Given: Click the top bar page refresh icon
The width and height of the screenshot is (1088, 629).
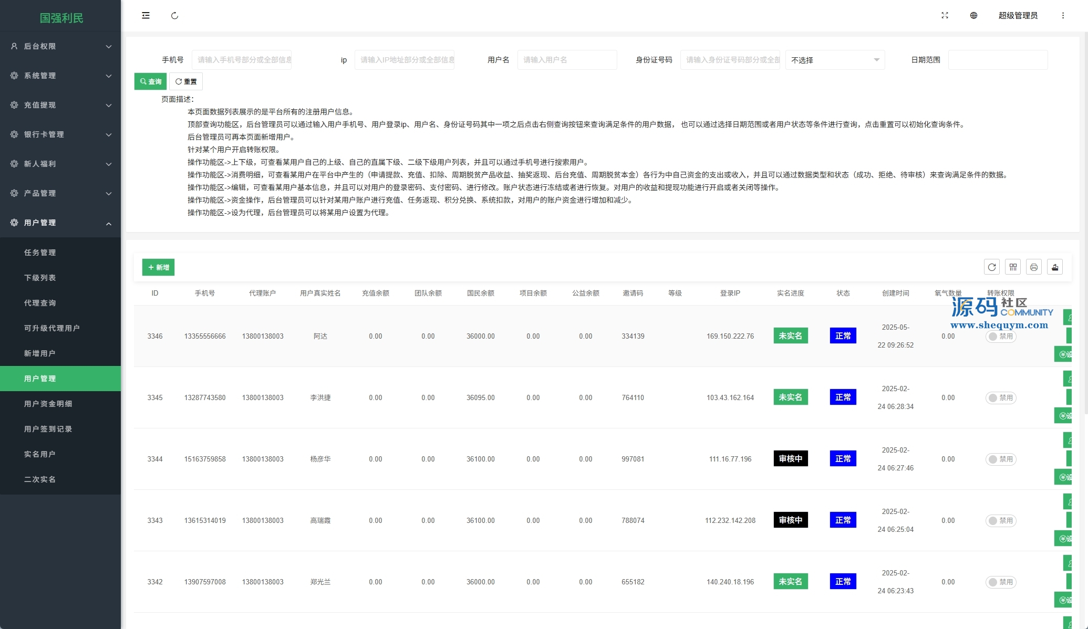Looking at the screenshot, I should [174, 16].
